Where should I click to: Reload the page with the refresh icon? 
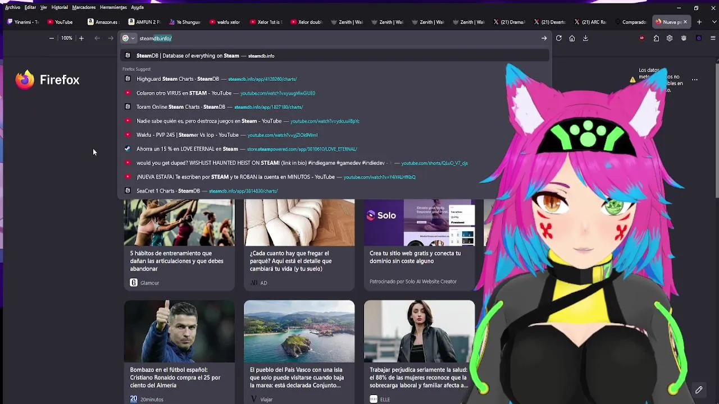[x=558, y=38]
